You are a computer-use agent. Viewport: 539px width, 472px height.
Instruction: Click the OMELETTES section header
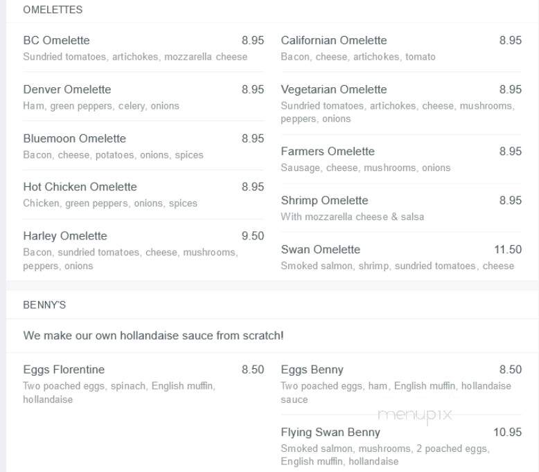pos(53,10)
